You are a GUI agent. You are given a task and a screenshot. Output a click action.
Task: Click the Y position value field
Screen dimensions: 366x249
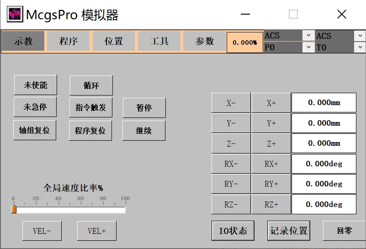324,123
